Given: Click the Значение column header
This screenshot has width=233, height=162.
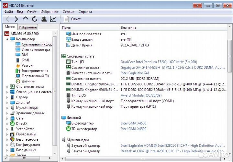Looking at the screenshot, I should tap(128, 27).
